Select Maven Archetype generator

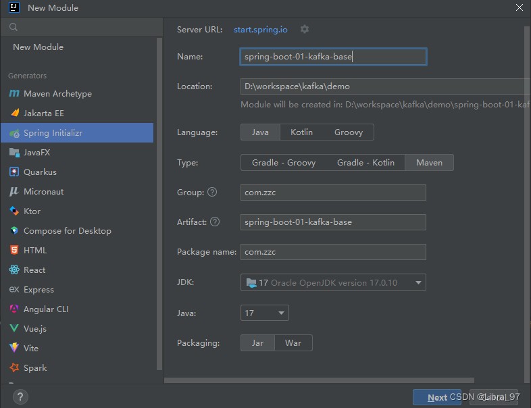77,93
